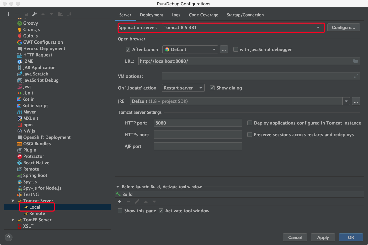Select Protractor configuration type
368x245 pixels.
click(34, 157)
